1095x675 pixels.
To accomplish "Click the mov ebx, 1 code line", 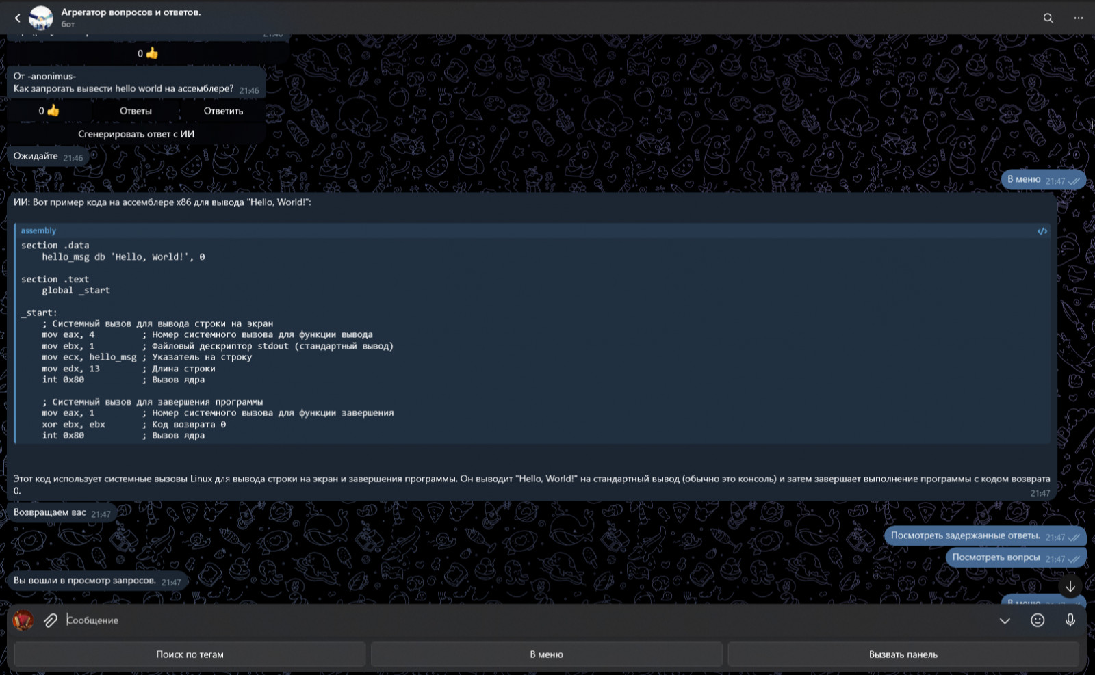I will coord(218,347).
